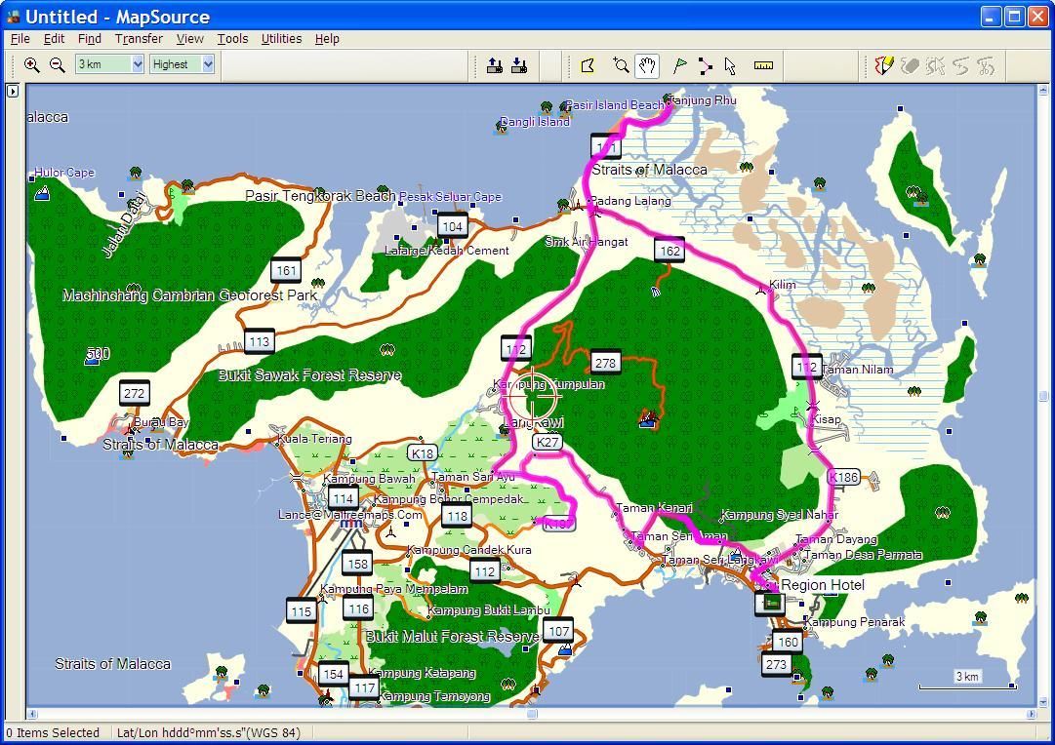The height and width of the screenshot is (745, 1055).
Task: Open the Edit menu
Action: [54, 38]
